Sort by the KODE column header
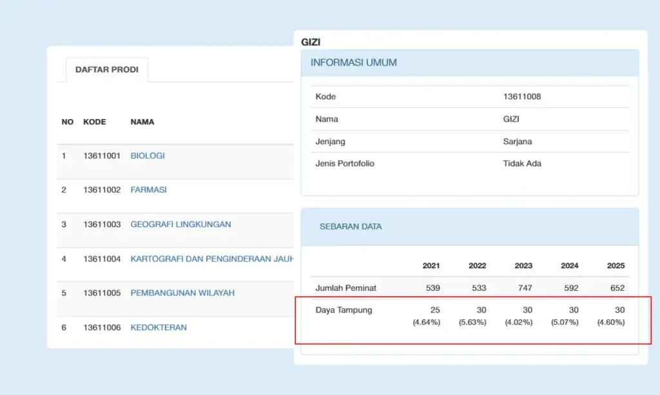The image size is (660, 395). tap(94, 122)
